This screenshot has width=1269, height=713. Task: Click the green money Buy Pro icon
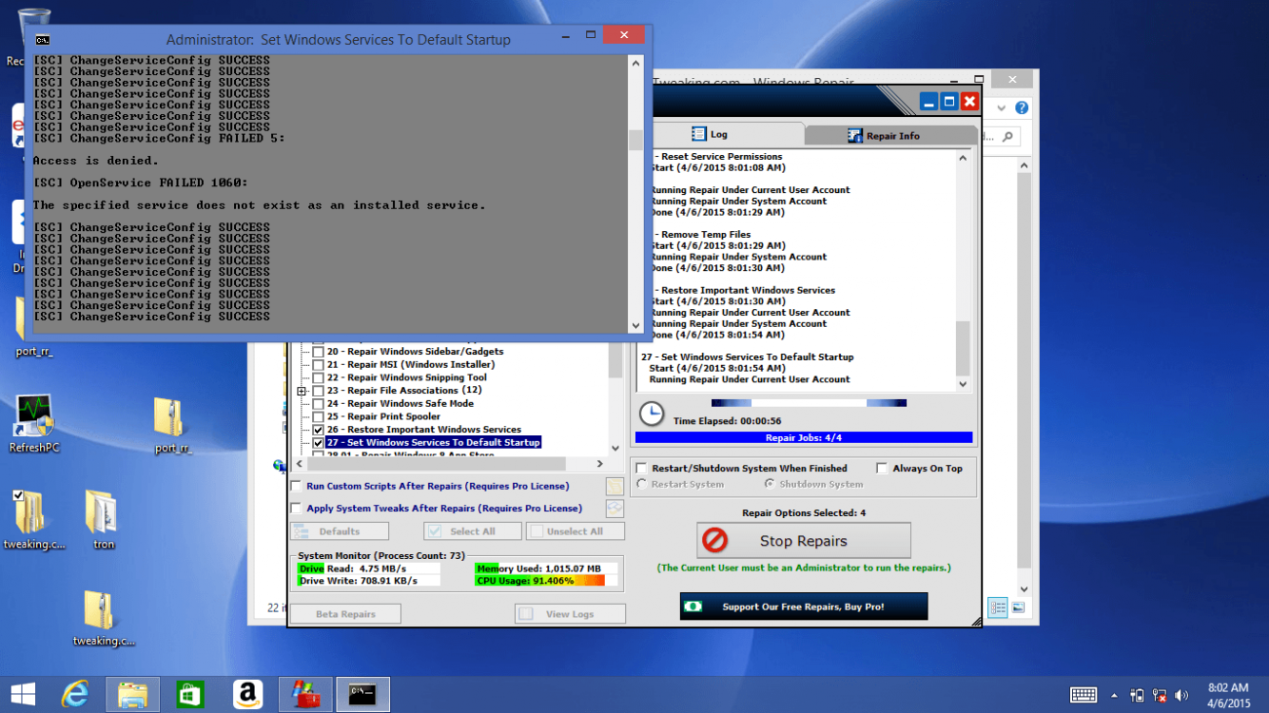click(x=693, y=606)
